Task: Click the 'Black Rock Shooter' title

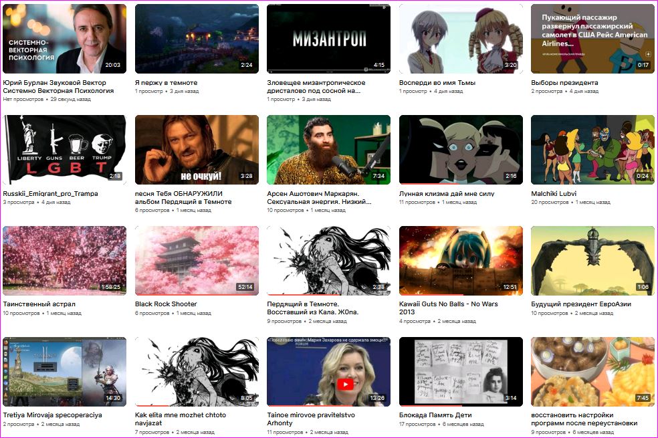Action: tap(166, 304)
